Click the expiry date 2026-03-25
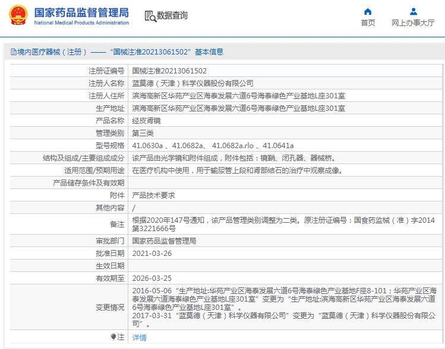This screenshot has height=349, width=445. coord(152,278)
